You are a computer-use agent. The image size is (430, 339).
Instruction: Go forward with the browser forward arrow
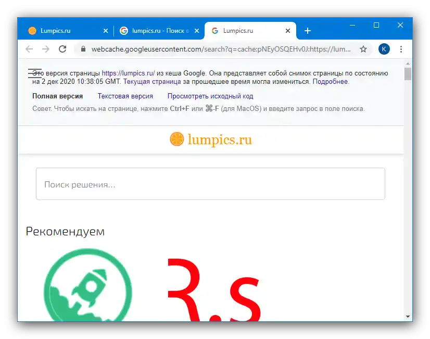point(46,49)
